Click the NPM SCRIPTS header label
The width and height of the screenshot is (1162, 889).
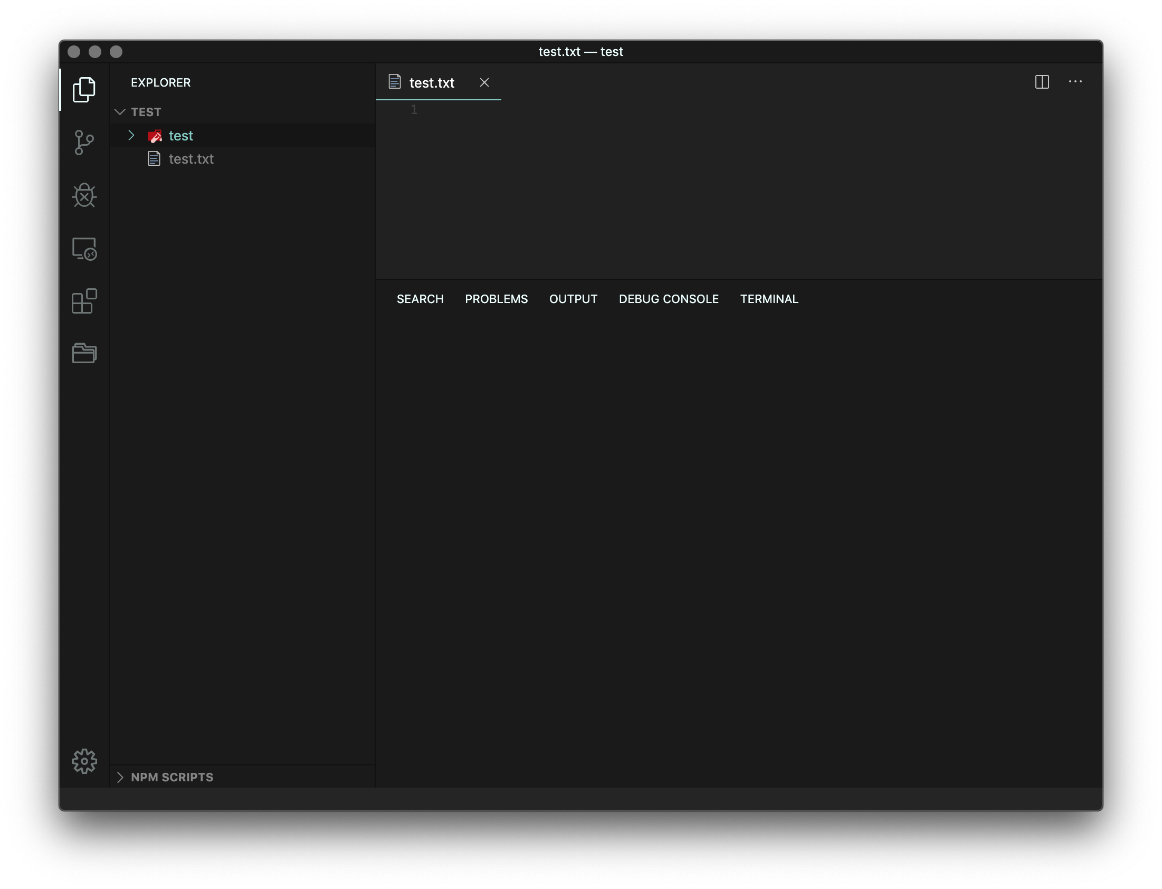(172, 777)
